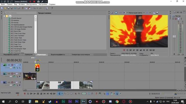Select BCC Burnt Film transition
This screenshot has height=104, width=186.
[x=16, y=31]
